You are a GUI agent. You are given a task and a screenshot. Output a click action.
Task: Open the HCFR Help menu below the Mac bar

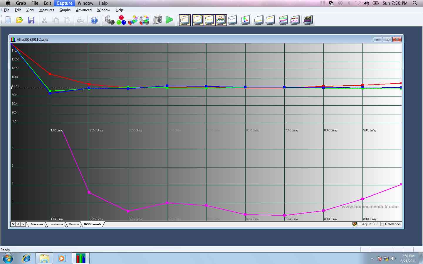tap(119, 10)
